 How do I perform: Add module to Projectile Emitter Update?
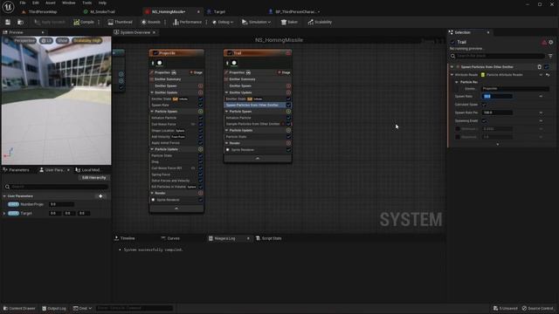[x=200, y=92]
